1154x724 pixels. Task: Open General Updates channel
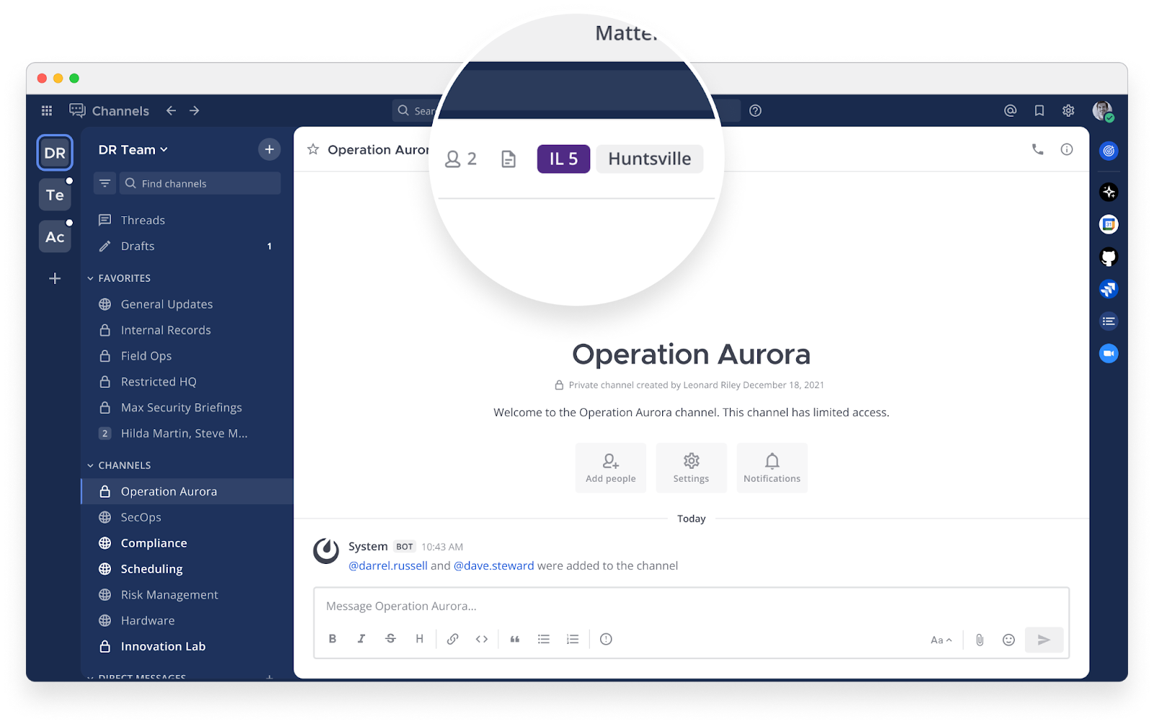point(188,304)
